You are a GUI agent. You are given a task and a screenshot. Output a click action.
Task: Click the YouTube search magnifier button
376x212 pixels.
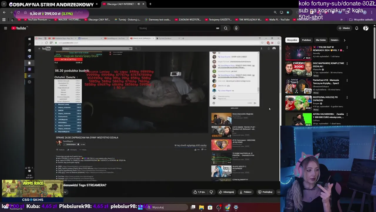[226, 28]
